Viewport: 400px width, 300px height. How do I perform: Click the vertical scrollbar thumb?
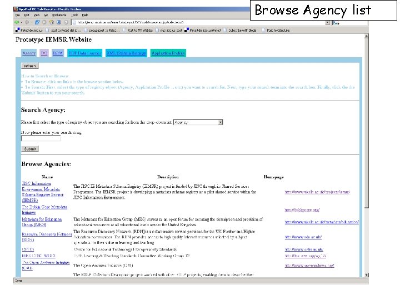[366, 123]
